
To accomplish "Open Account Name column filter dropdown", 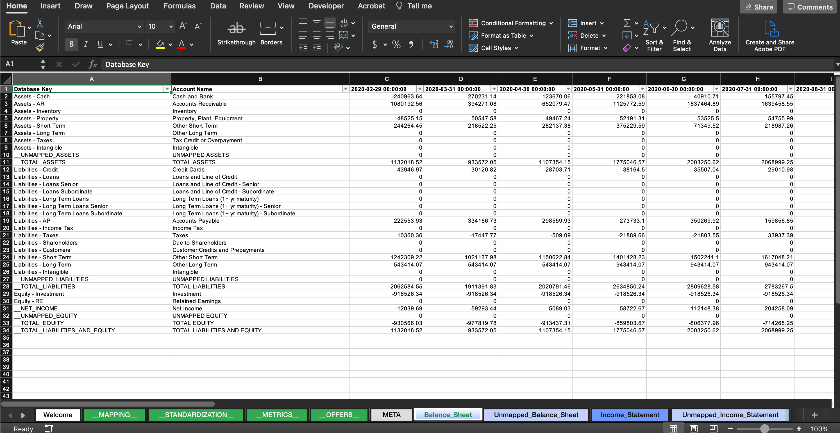I will 345,89.
